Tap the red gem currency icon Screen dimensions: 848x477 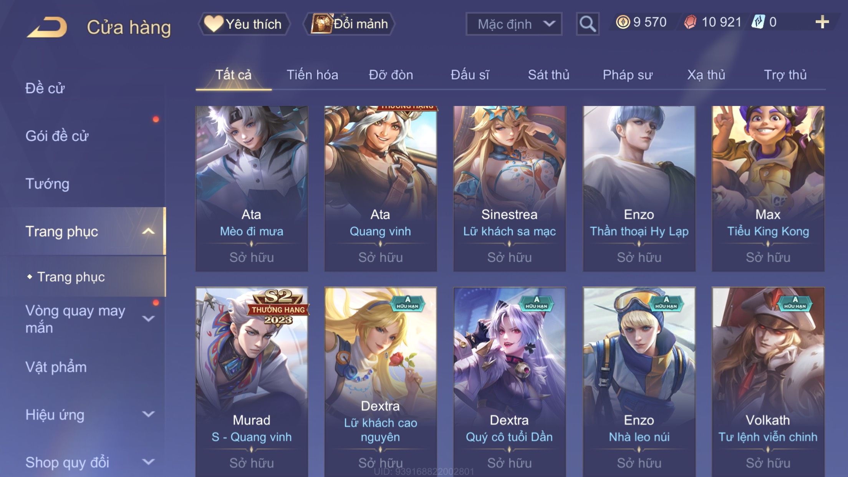tap(691, 22)
